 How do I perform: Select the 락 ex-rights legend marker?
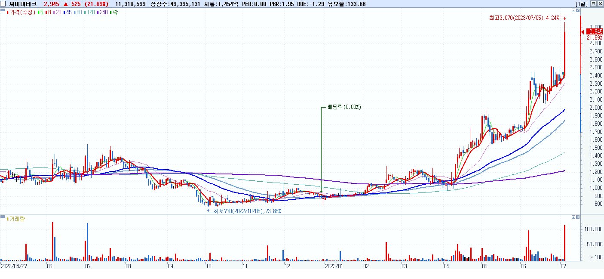point(114,12)
